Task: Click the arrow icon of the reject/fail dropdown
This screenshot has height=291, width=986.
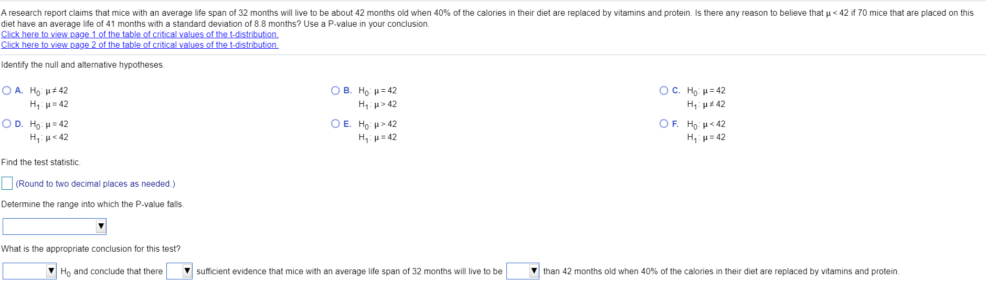Action: [51, 271]
